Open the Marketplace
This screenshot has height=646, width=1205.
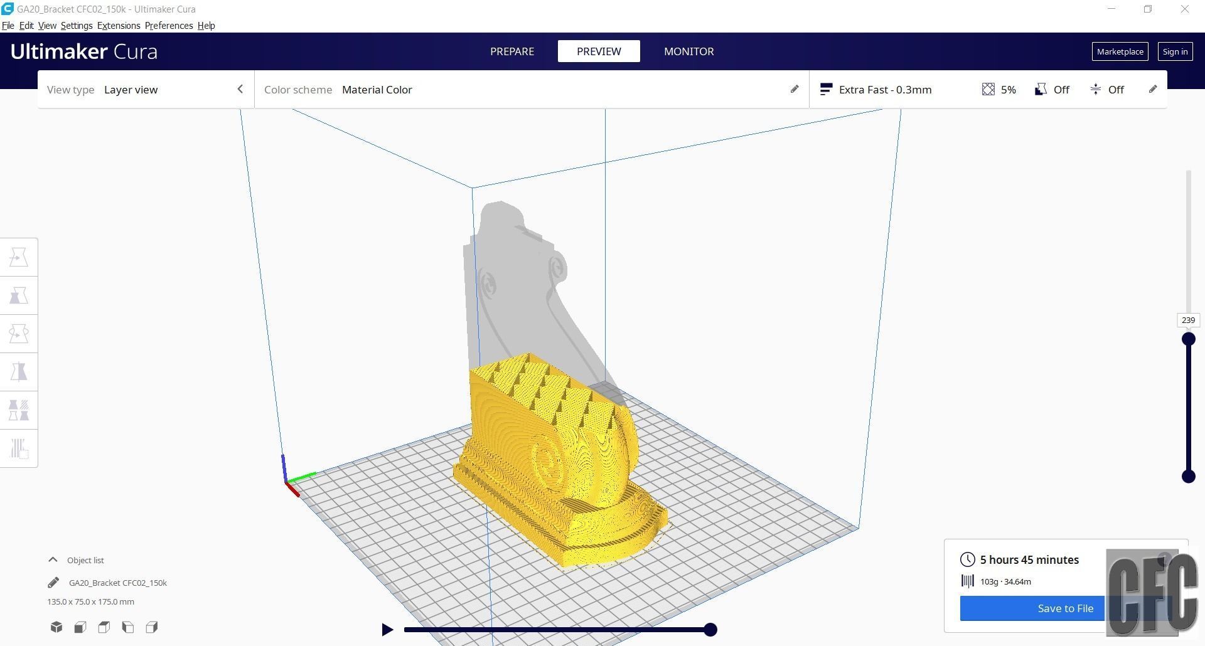click(x=1120, y=51)
